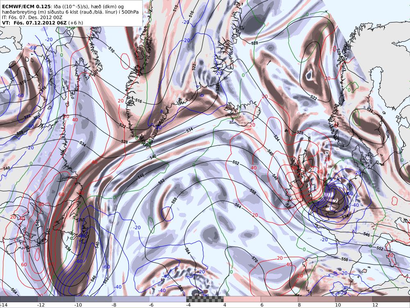Select the legend swatch between -6 and -4
The height and width of the screenshot is (308, 410).
tap(168, 299)
